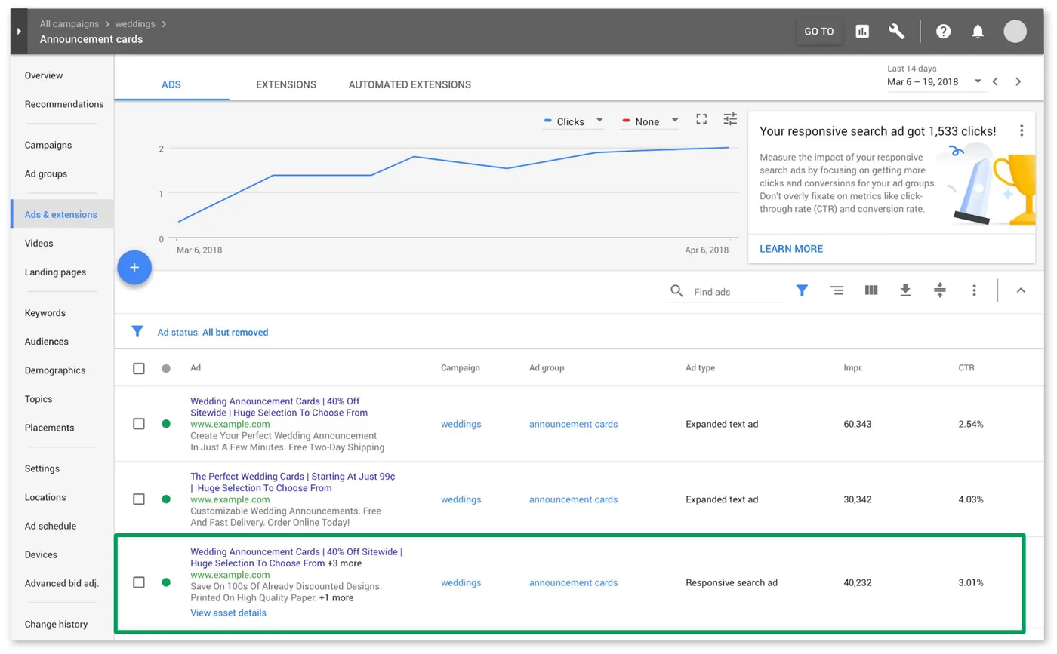
Task: Click the GO TO button
Action: 819,32
